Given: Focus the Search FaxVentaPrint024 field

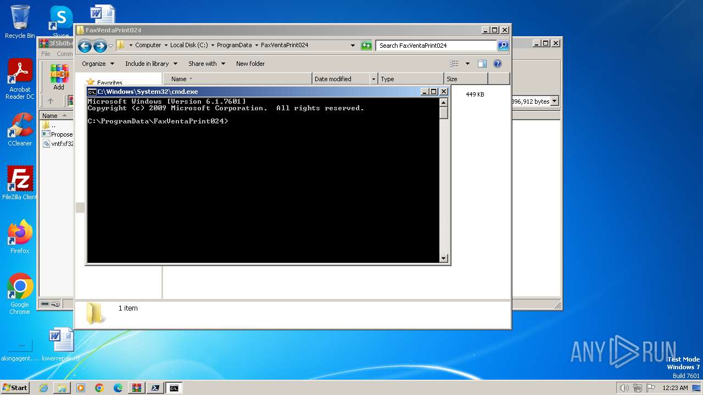Looking at the screenshot, I should click(436, 46).
